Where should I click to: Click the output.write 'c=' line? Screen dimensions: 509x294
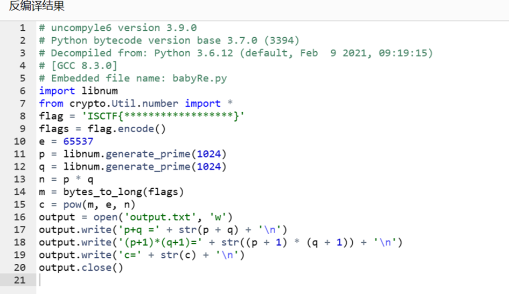pos(142,255)
